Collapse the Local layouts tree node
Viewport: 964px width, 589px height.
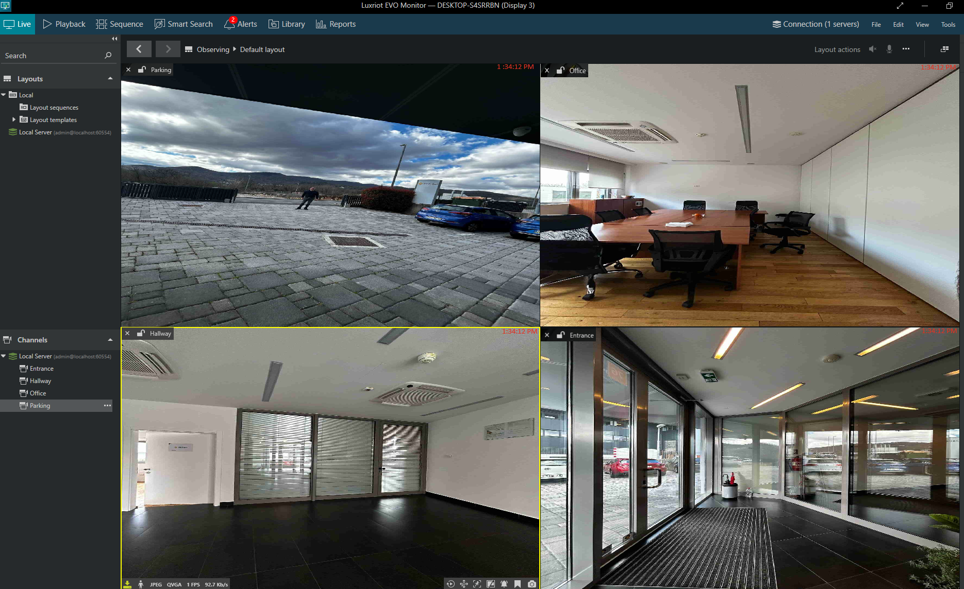[4, 95]
